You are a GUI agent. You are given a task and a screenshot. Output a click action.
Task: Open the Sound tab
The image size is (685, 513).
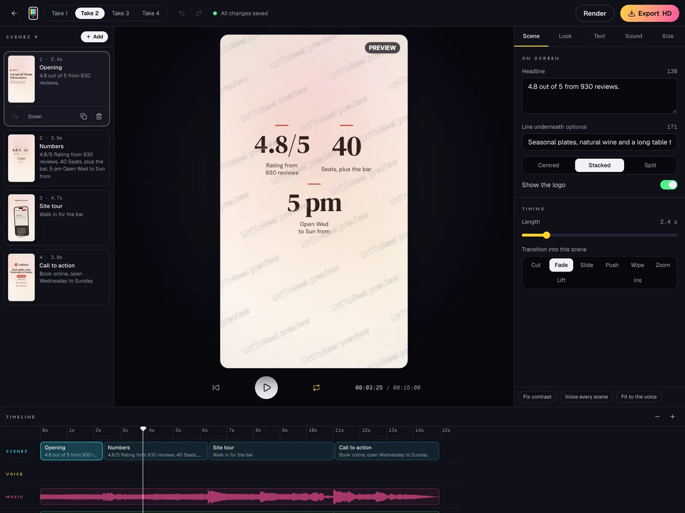[634, 36]
